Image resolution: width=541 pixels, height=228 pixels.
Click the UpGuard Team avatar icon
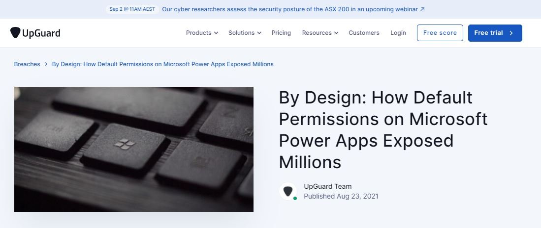[288, 191]
